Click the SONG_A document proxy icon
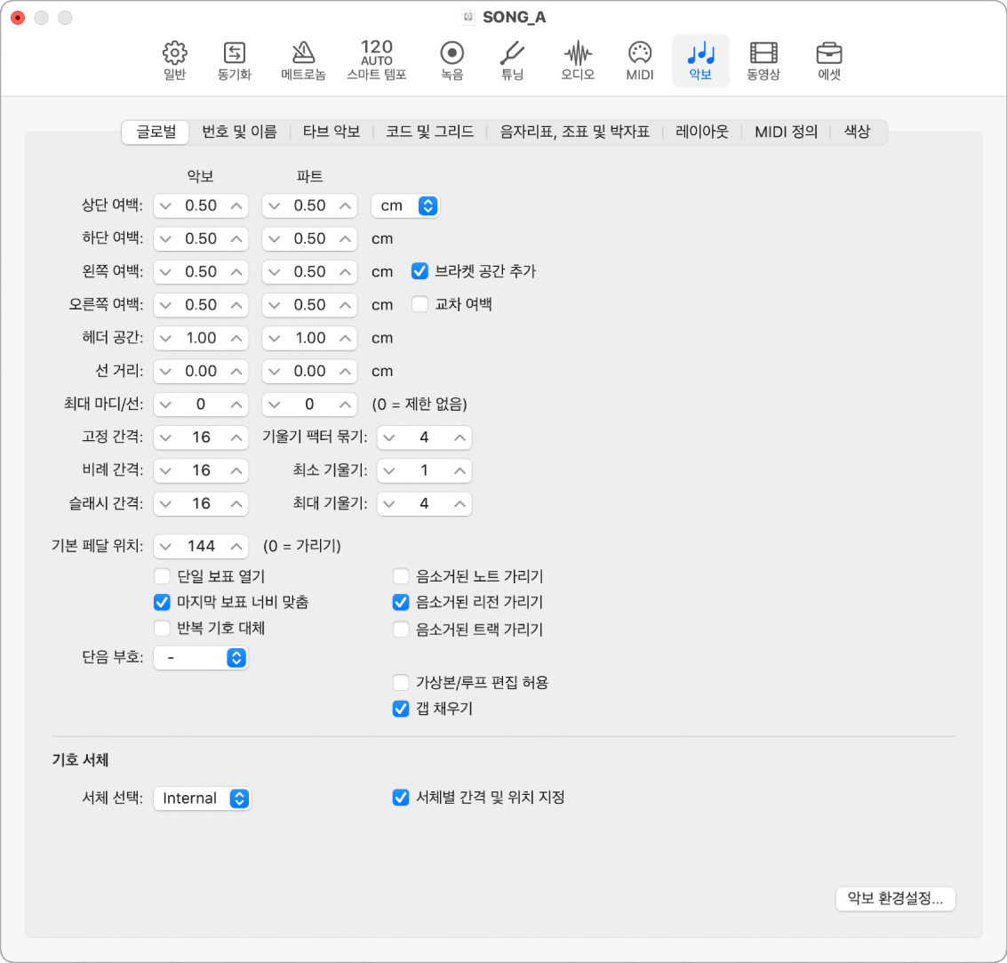 point(468,17)
